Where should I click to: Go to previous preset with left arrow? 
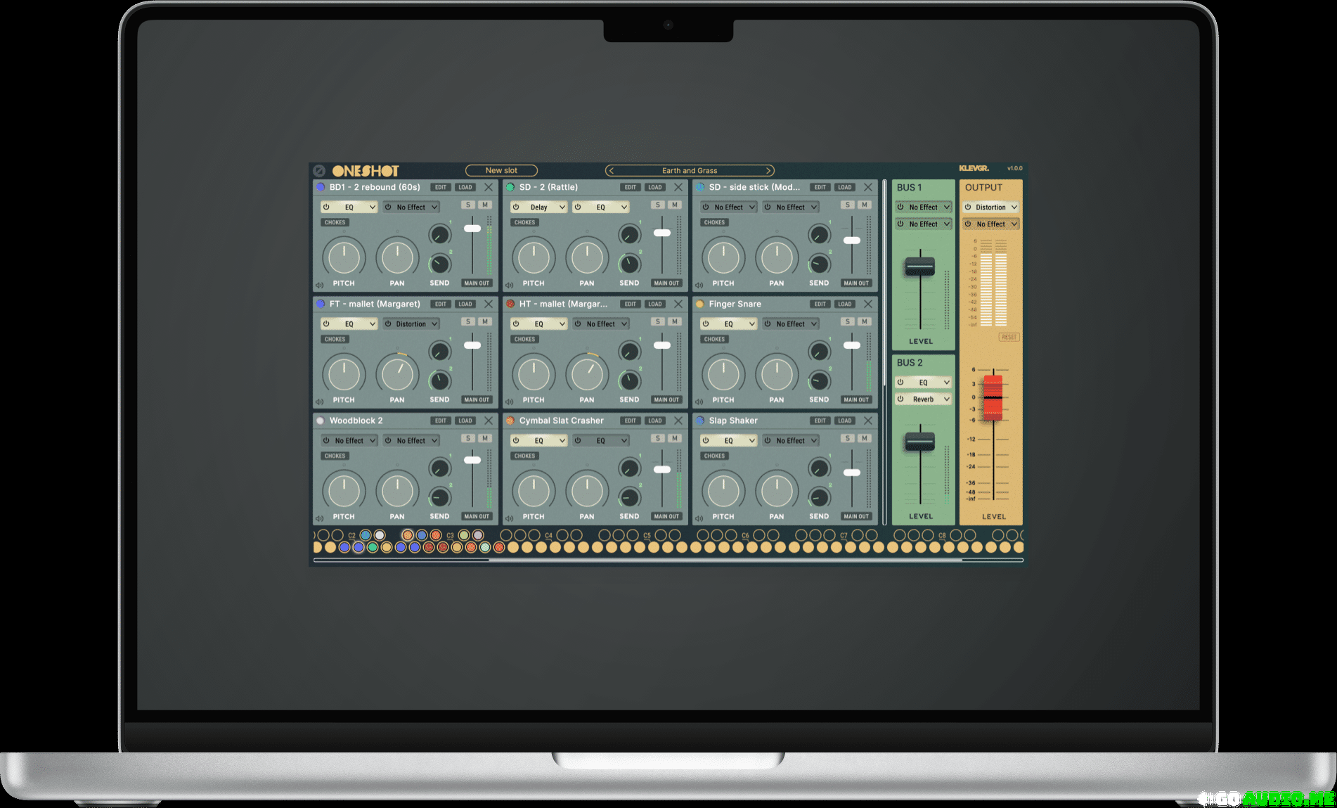point(612,171)
